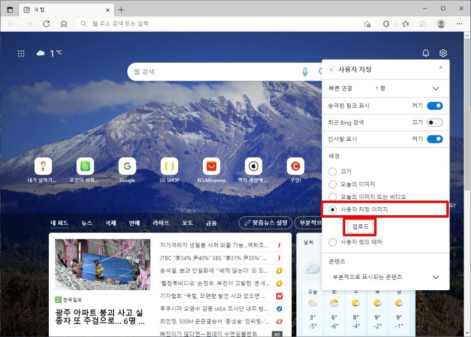Switch to 금융 tab
This screenshot has height=337, width=471.
[x=211, y=223]
